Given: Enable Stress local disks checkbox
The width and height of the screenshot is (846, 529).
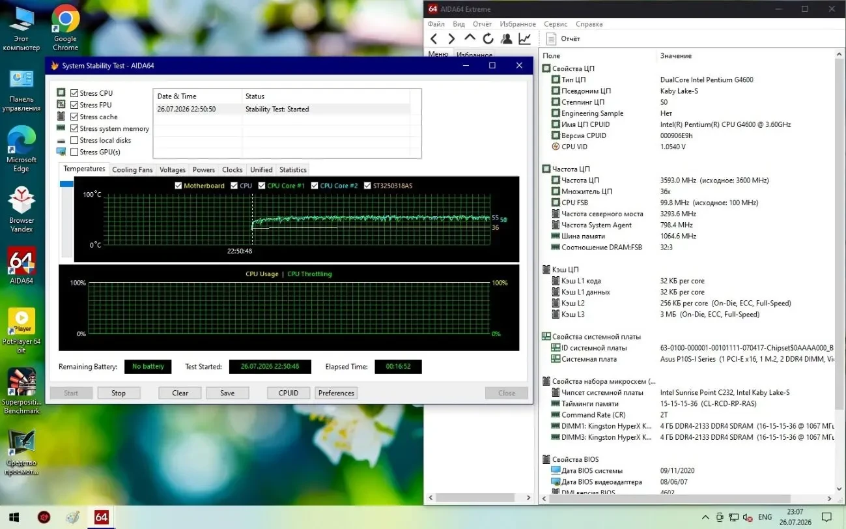Looking at the screenshot, I should (74, 140).
